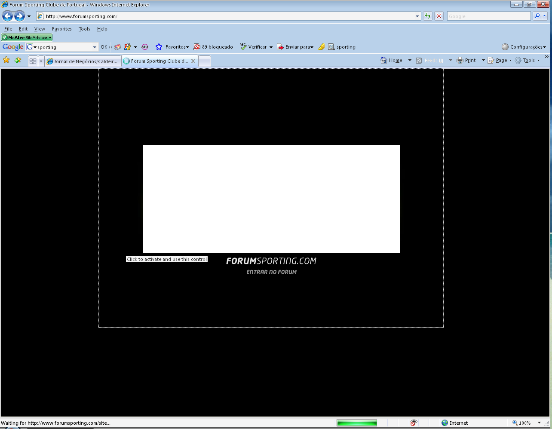Stop loading with the red X button
This screenshot has height=429, width=552.
click(x=439, y=16)
